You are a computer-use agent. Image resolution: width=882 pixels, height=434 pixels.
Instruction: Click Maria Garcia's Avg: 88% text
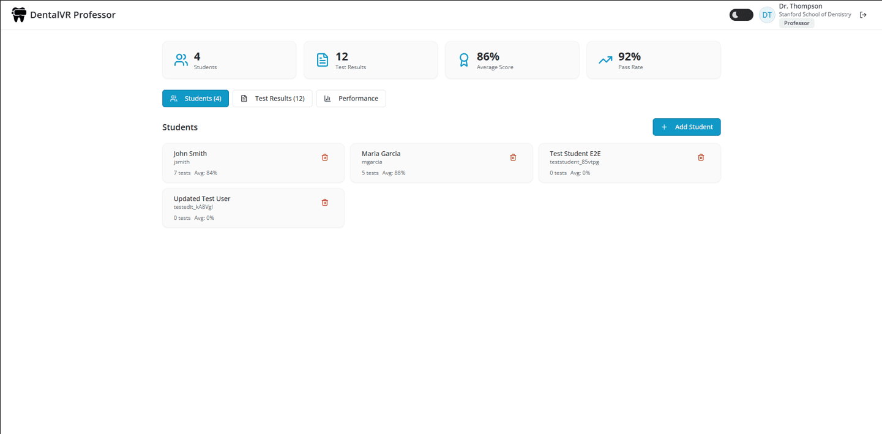pyautogui.click(x=394, y=173)
